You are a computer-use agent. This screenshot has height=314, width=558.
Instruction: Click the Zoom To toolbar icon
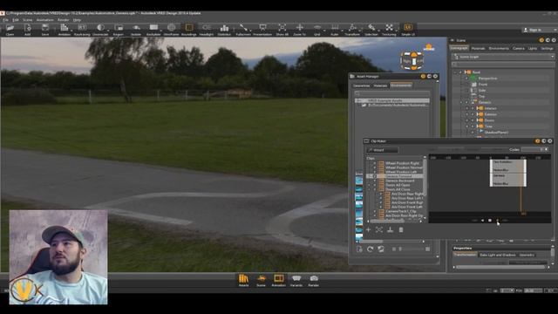[300, 28]
